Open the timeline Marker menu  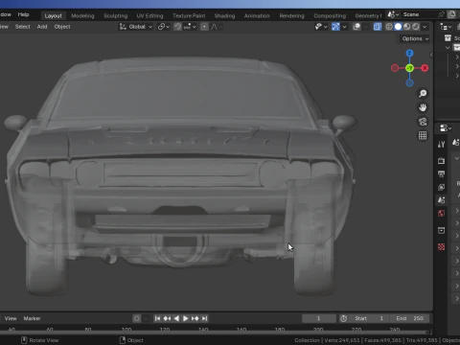(x=32, y=318)
